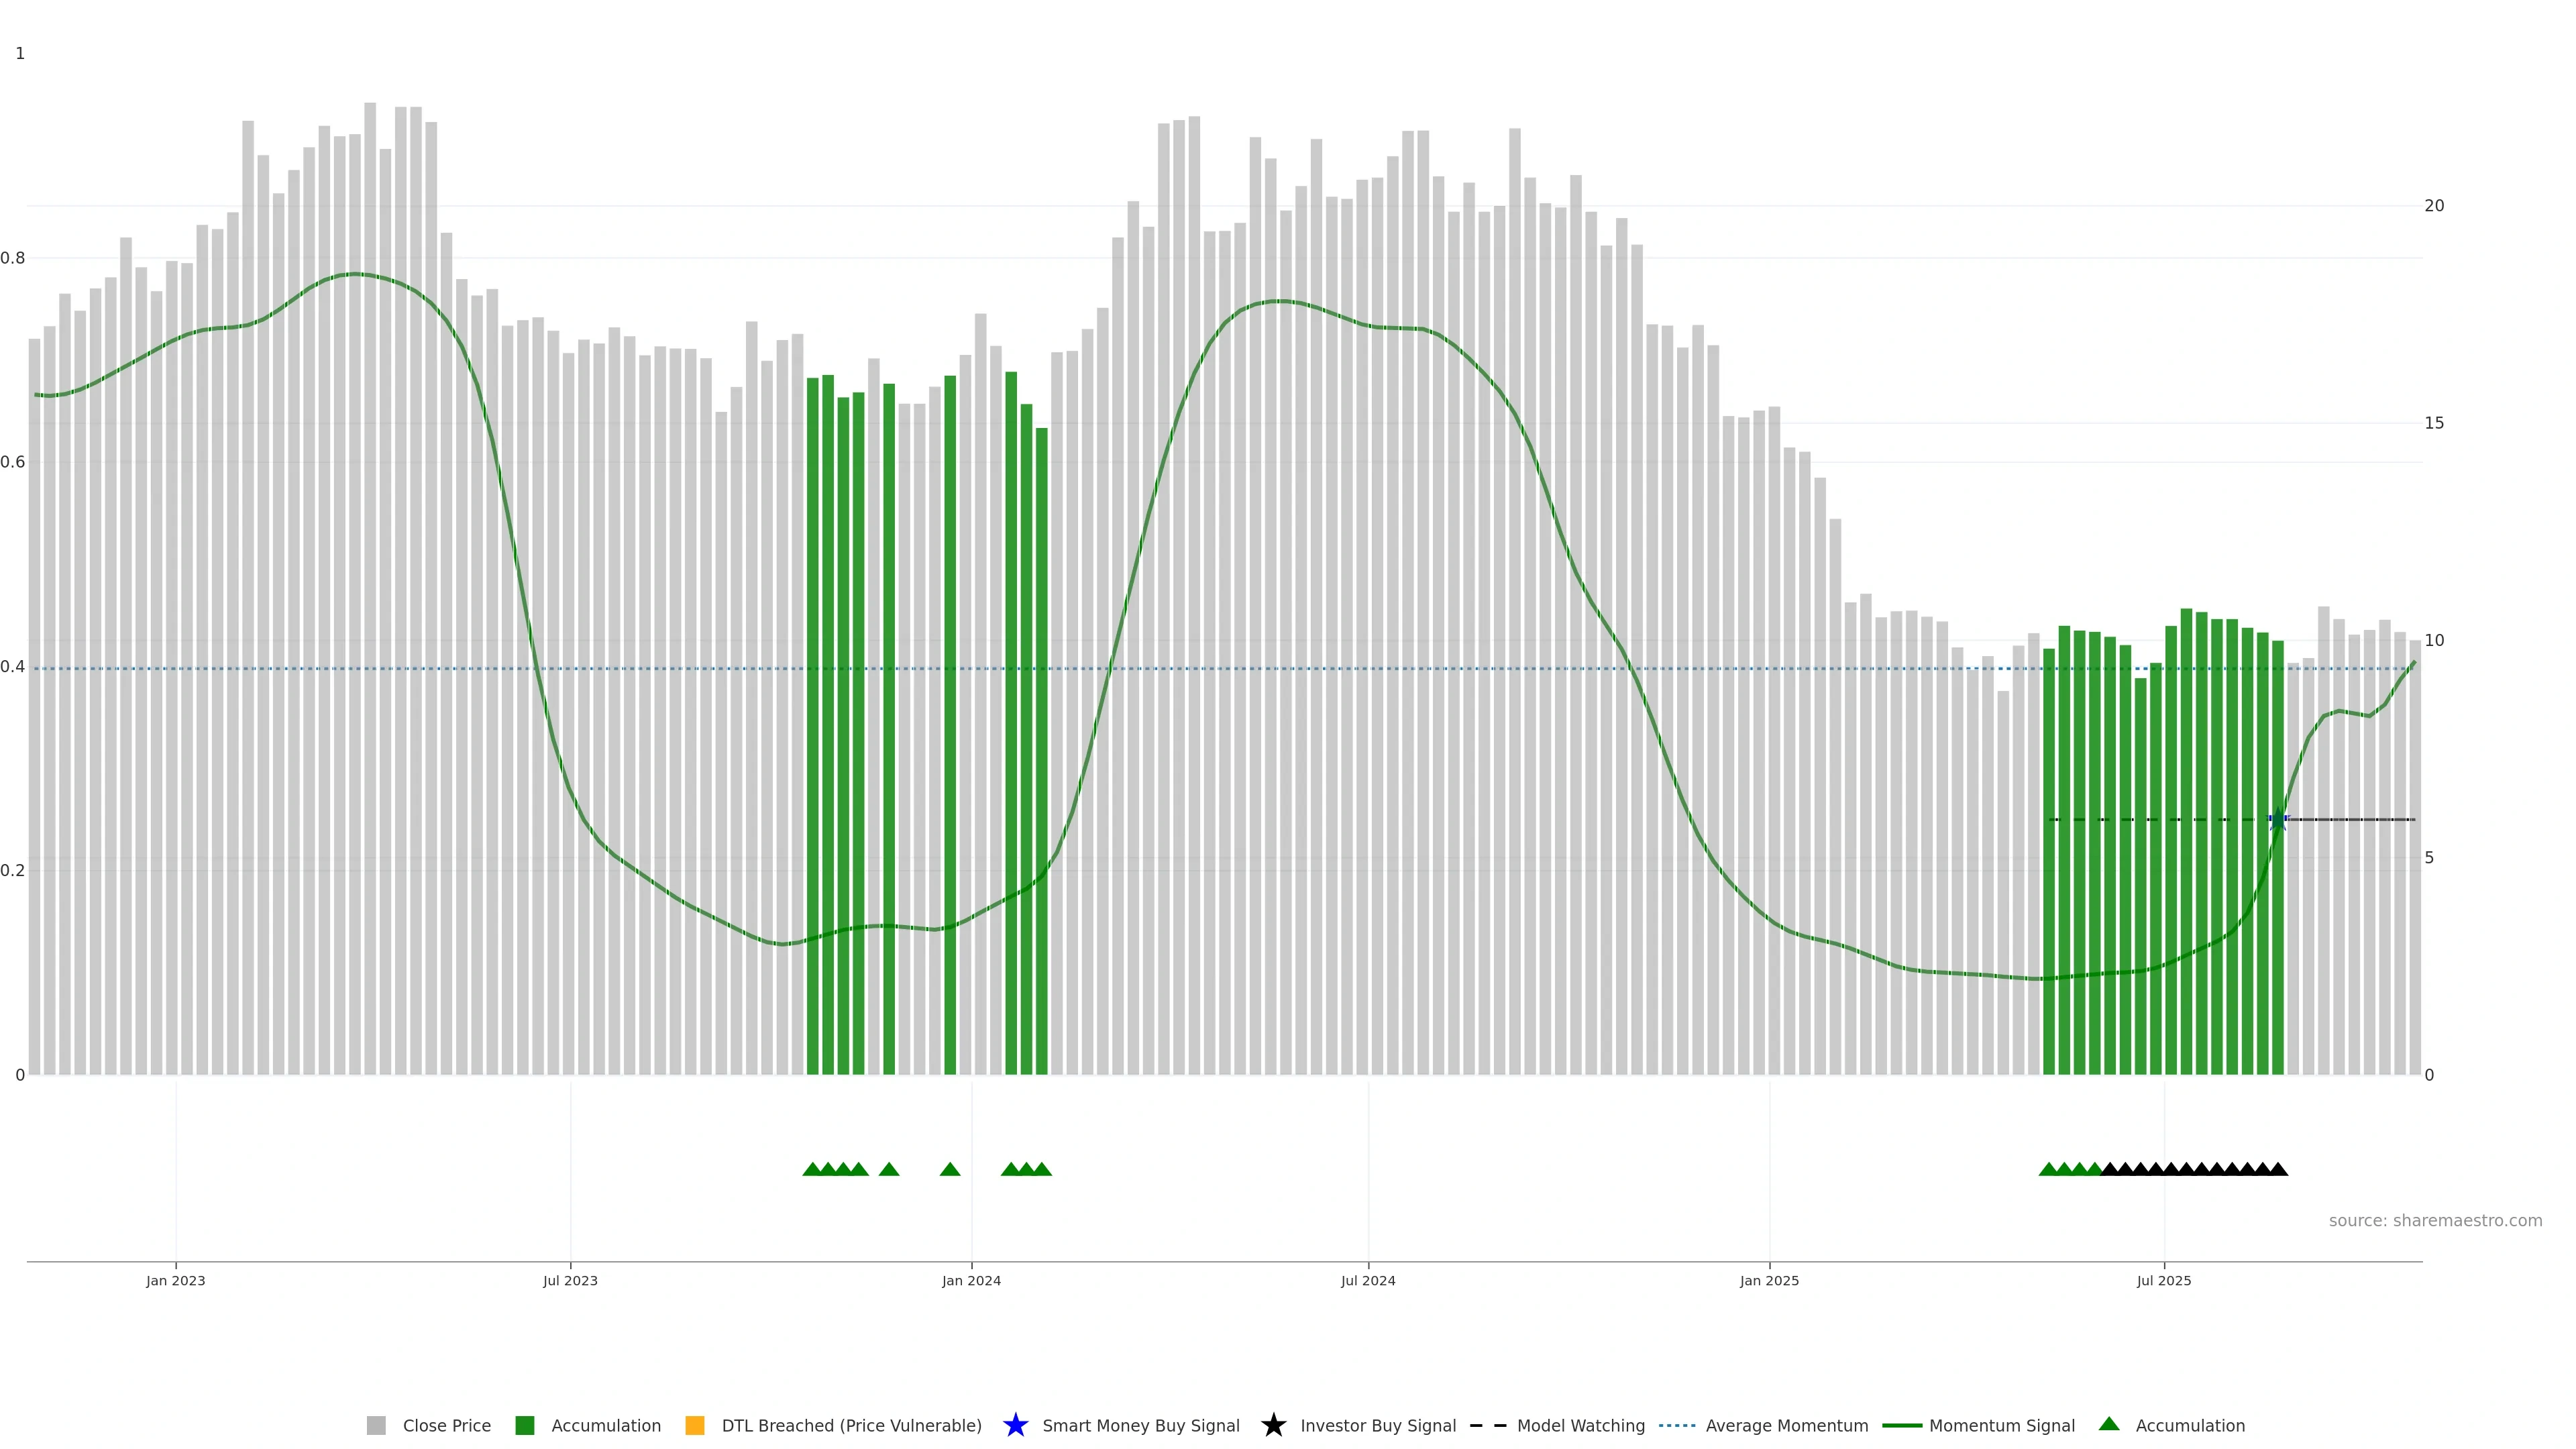The height and width of the screenshot is (1449, 2576).
Task: Click the dotted Average Momentum legend line
Action: point(1677,1425)
